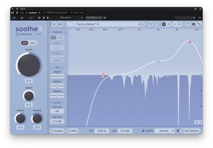Click the preset file icon

coord(39,18)
